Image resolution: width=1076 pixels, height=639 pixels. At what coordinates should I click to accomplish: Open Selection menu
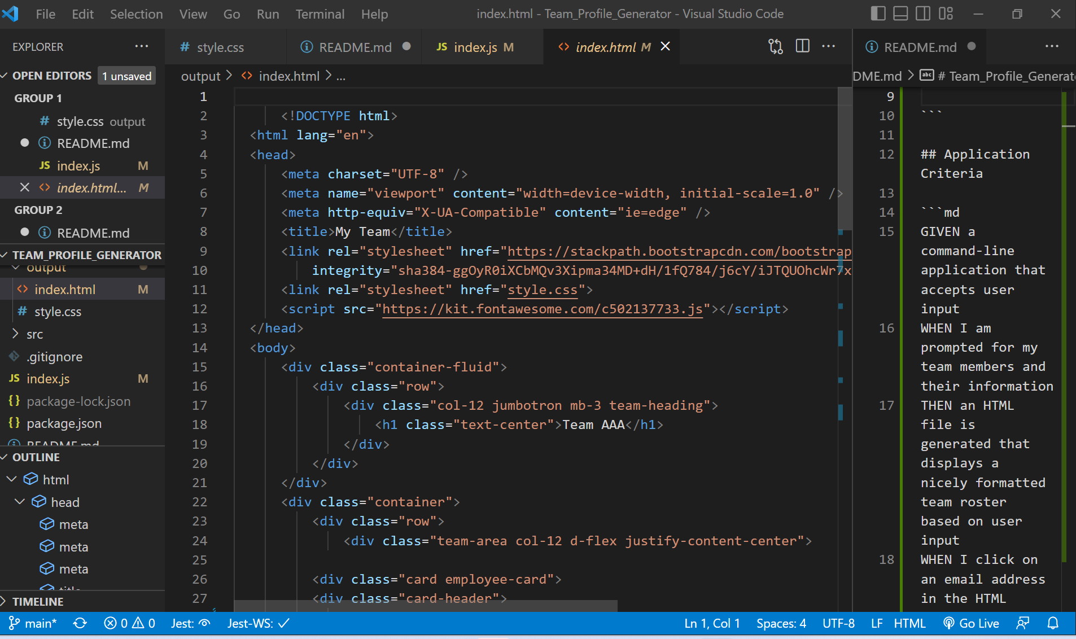pos(136,14)
